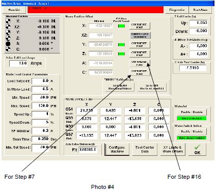This screenshot has height=193, width=216.
Task: Click the C axis home status icon
Action: pyautogui.click(x=8, y=49)
